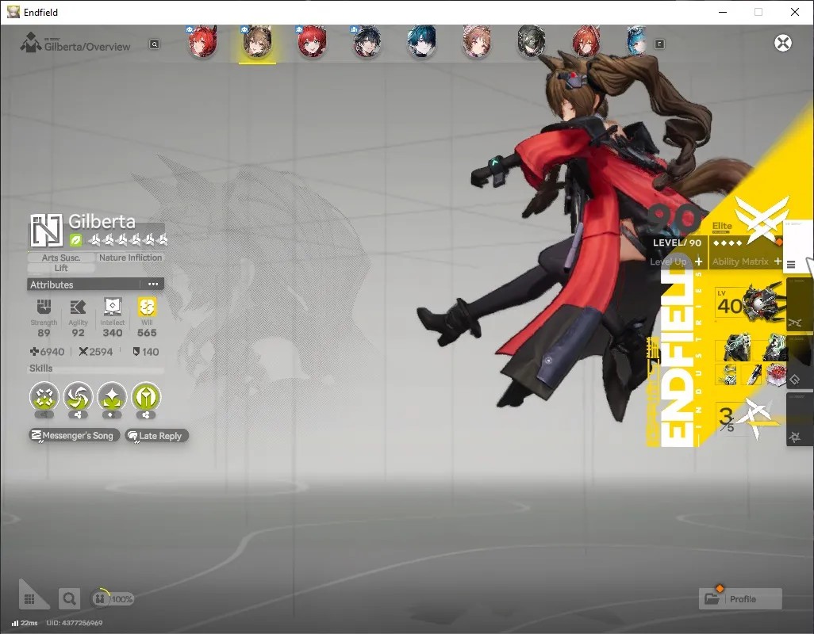Select the pink-brown haired operator portrait
This screenshot has width=814, height=634.
(x=477, y=43)
